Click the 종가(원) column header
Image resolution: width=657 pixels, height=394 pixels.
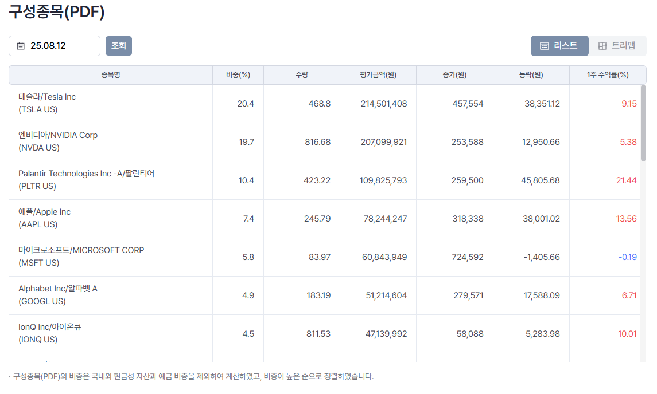pyautogui.click(x=454, y=75)
